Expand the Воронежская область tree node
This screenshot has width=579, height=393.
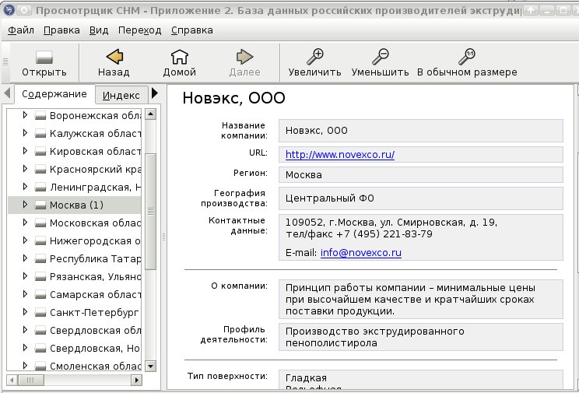25,115
